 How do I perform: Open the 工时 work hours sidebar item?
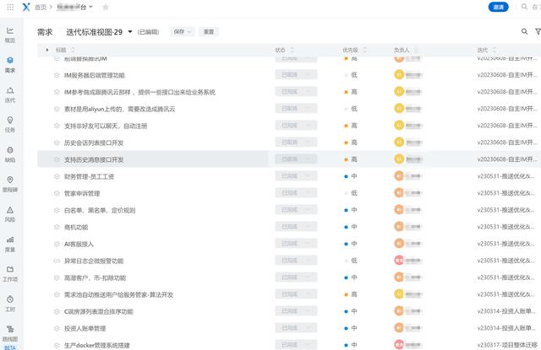(x=10, y=304)
